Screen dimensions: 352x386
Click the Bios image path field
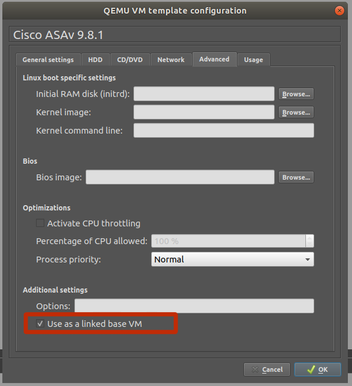(x=180, y=177)
